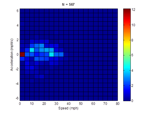The width and height of the screenshot is (151, 113).
Task: Click speed axis tick label 50
Action: [x=81, y=104]
